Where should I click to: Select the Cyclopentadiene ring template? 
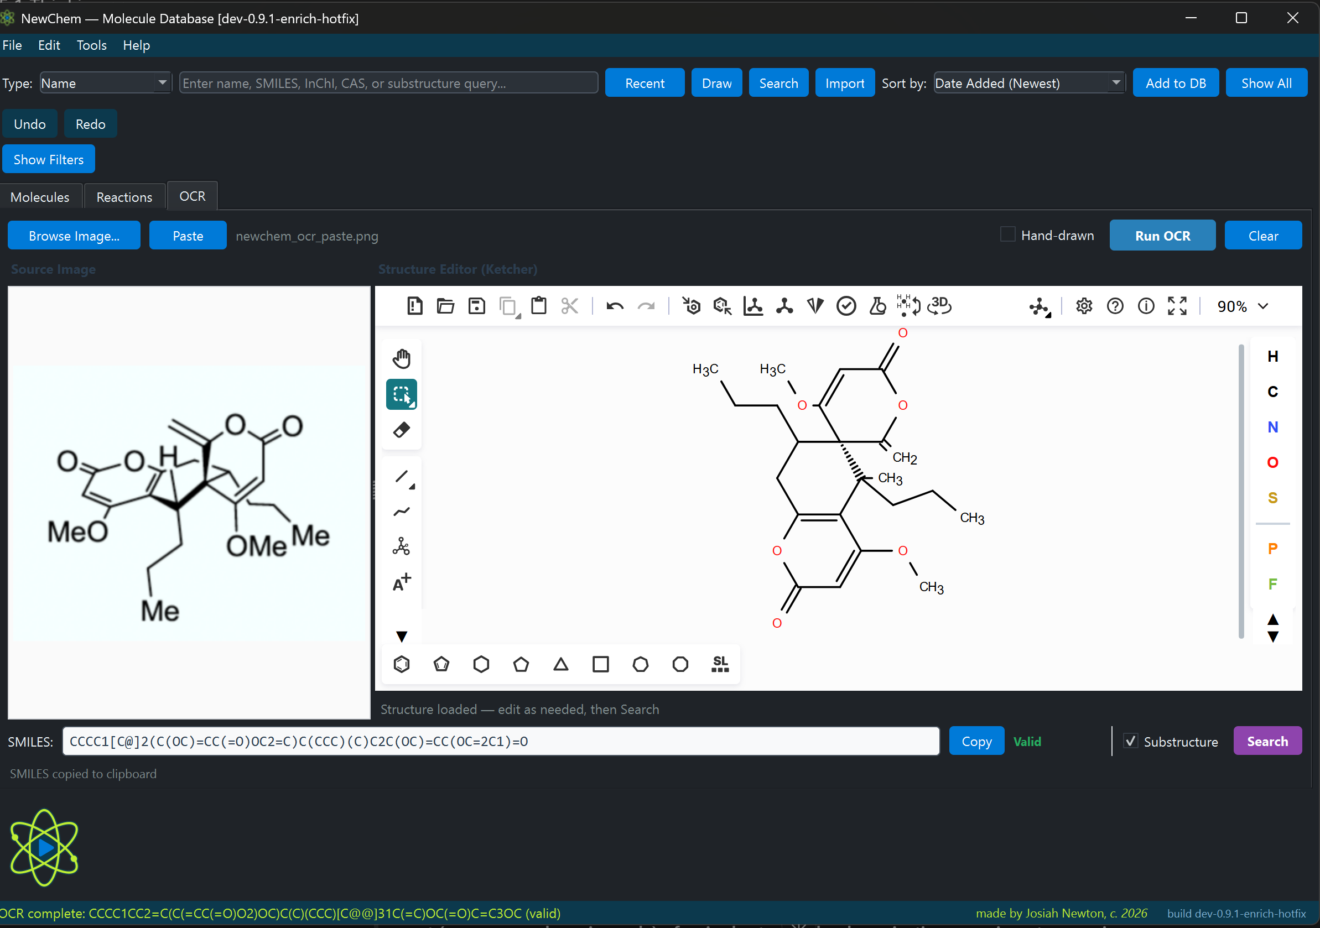point(441,664)
